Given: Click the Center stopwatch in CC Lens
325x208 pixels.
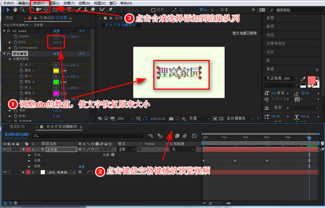Looking at the screenshot, I should click(x=16, y=36).
